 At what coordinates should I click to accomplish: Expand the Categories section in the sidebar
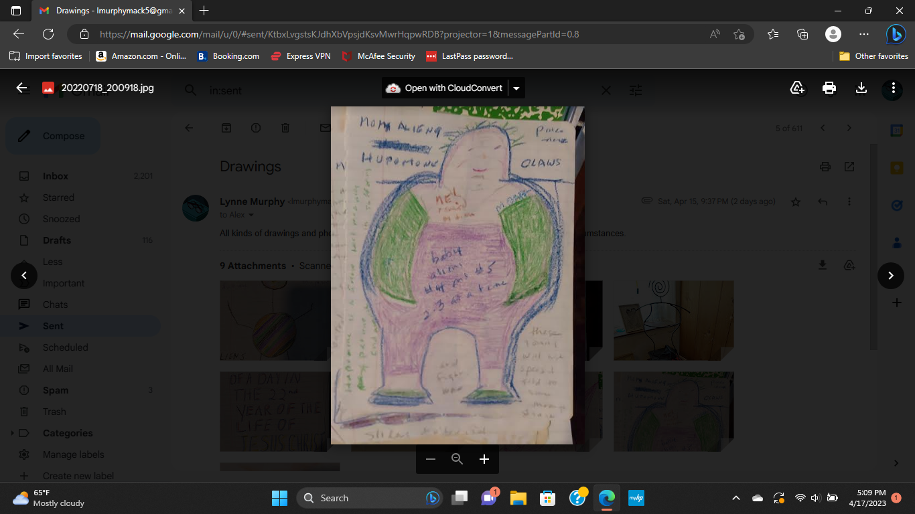tap(11, 433)
